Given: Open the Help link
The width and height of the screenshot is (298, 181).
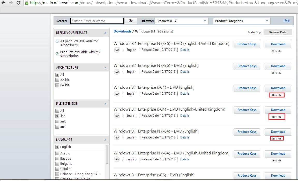Looking at the screenshot, I should (x=287, y=20).
